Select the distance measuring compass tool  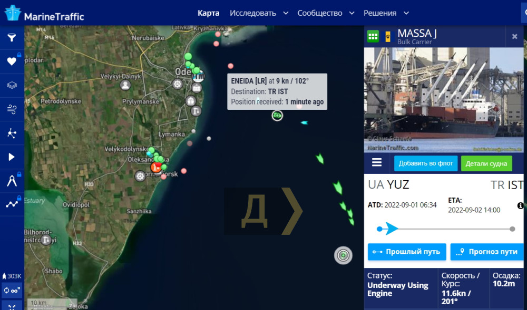click(12, 181)
